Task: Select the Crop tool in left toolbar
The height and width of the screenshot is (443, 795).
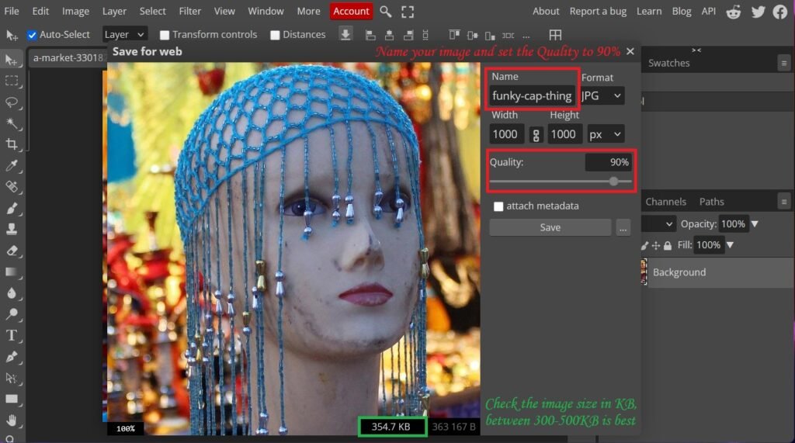Action: (x=12, y=144)
